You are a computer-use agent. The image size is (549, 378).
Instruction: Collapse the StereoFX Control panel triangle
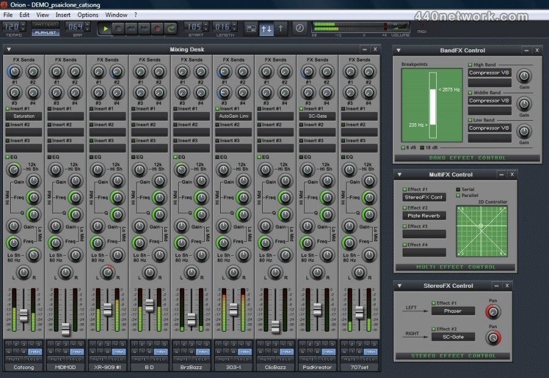point(400,285)
